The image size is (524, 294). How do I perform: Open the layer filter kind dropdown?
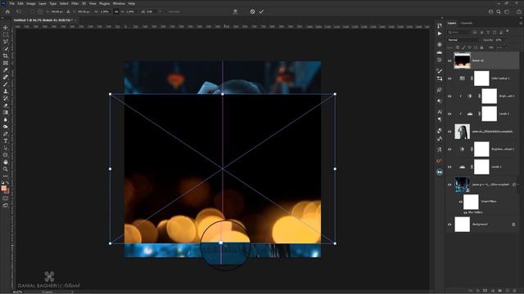[459, 33]
